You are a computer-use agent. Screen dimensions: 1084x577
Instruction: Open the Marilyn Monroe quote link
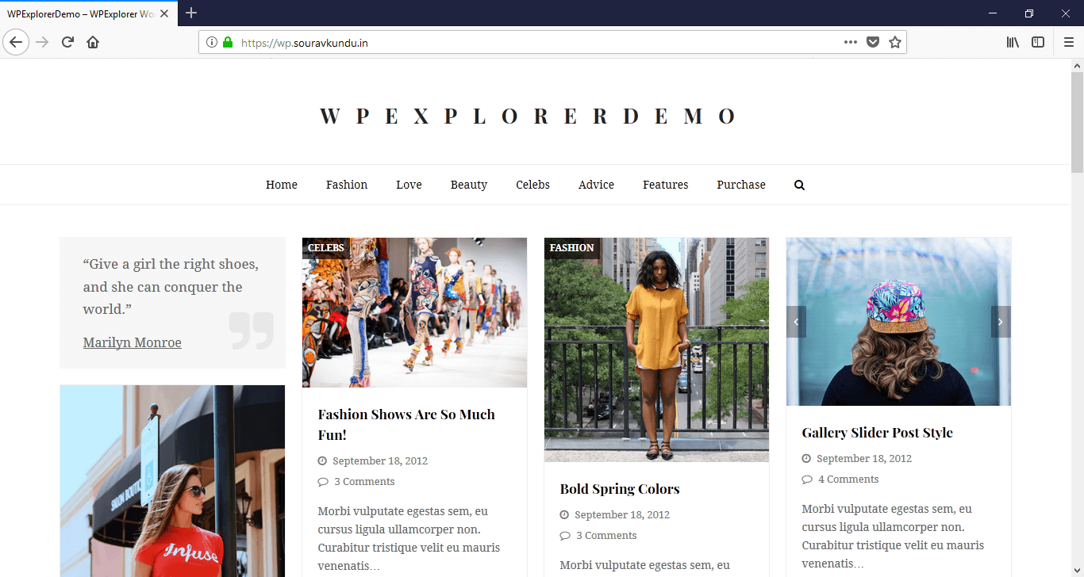point(132,342)
